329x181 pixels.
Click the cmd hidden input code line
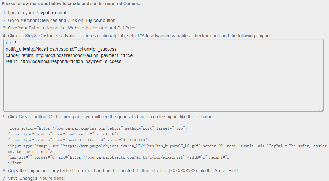[63, 134]
